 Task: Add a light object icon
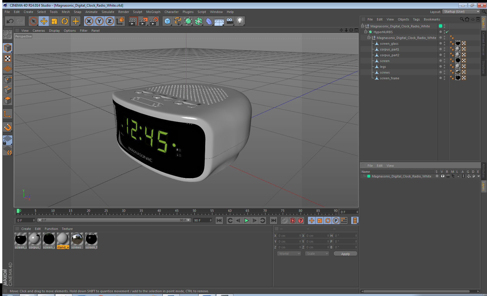click(240, 21)
